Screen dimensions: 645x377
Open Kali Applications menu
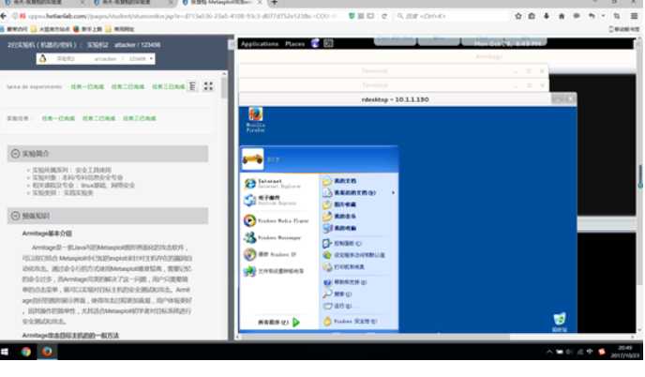click(x=260, y=44)
